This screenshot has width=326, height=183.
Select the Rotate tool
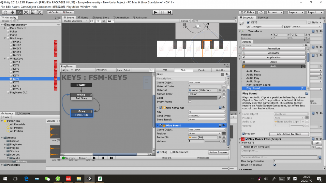(19, 12)
